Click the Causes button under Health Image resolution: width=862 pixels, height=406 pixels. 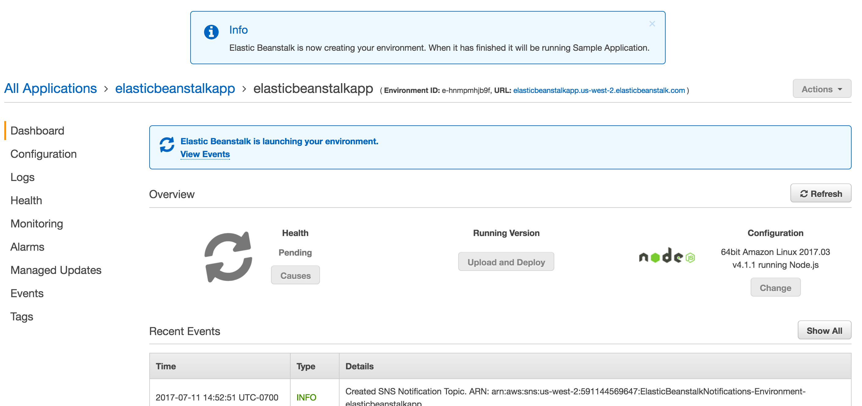coord(295,275)
